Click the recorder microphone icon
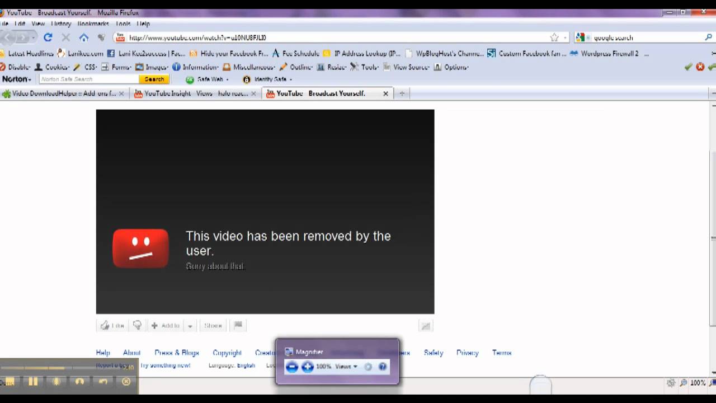Viewport: 716px width, 403px height. (56, 382)
